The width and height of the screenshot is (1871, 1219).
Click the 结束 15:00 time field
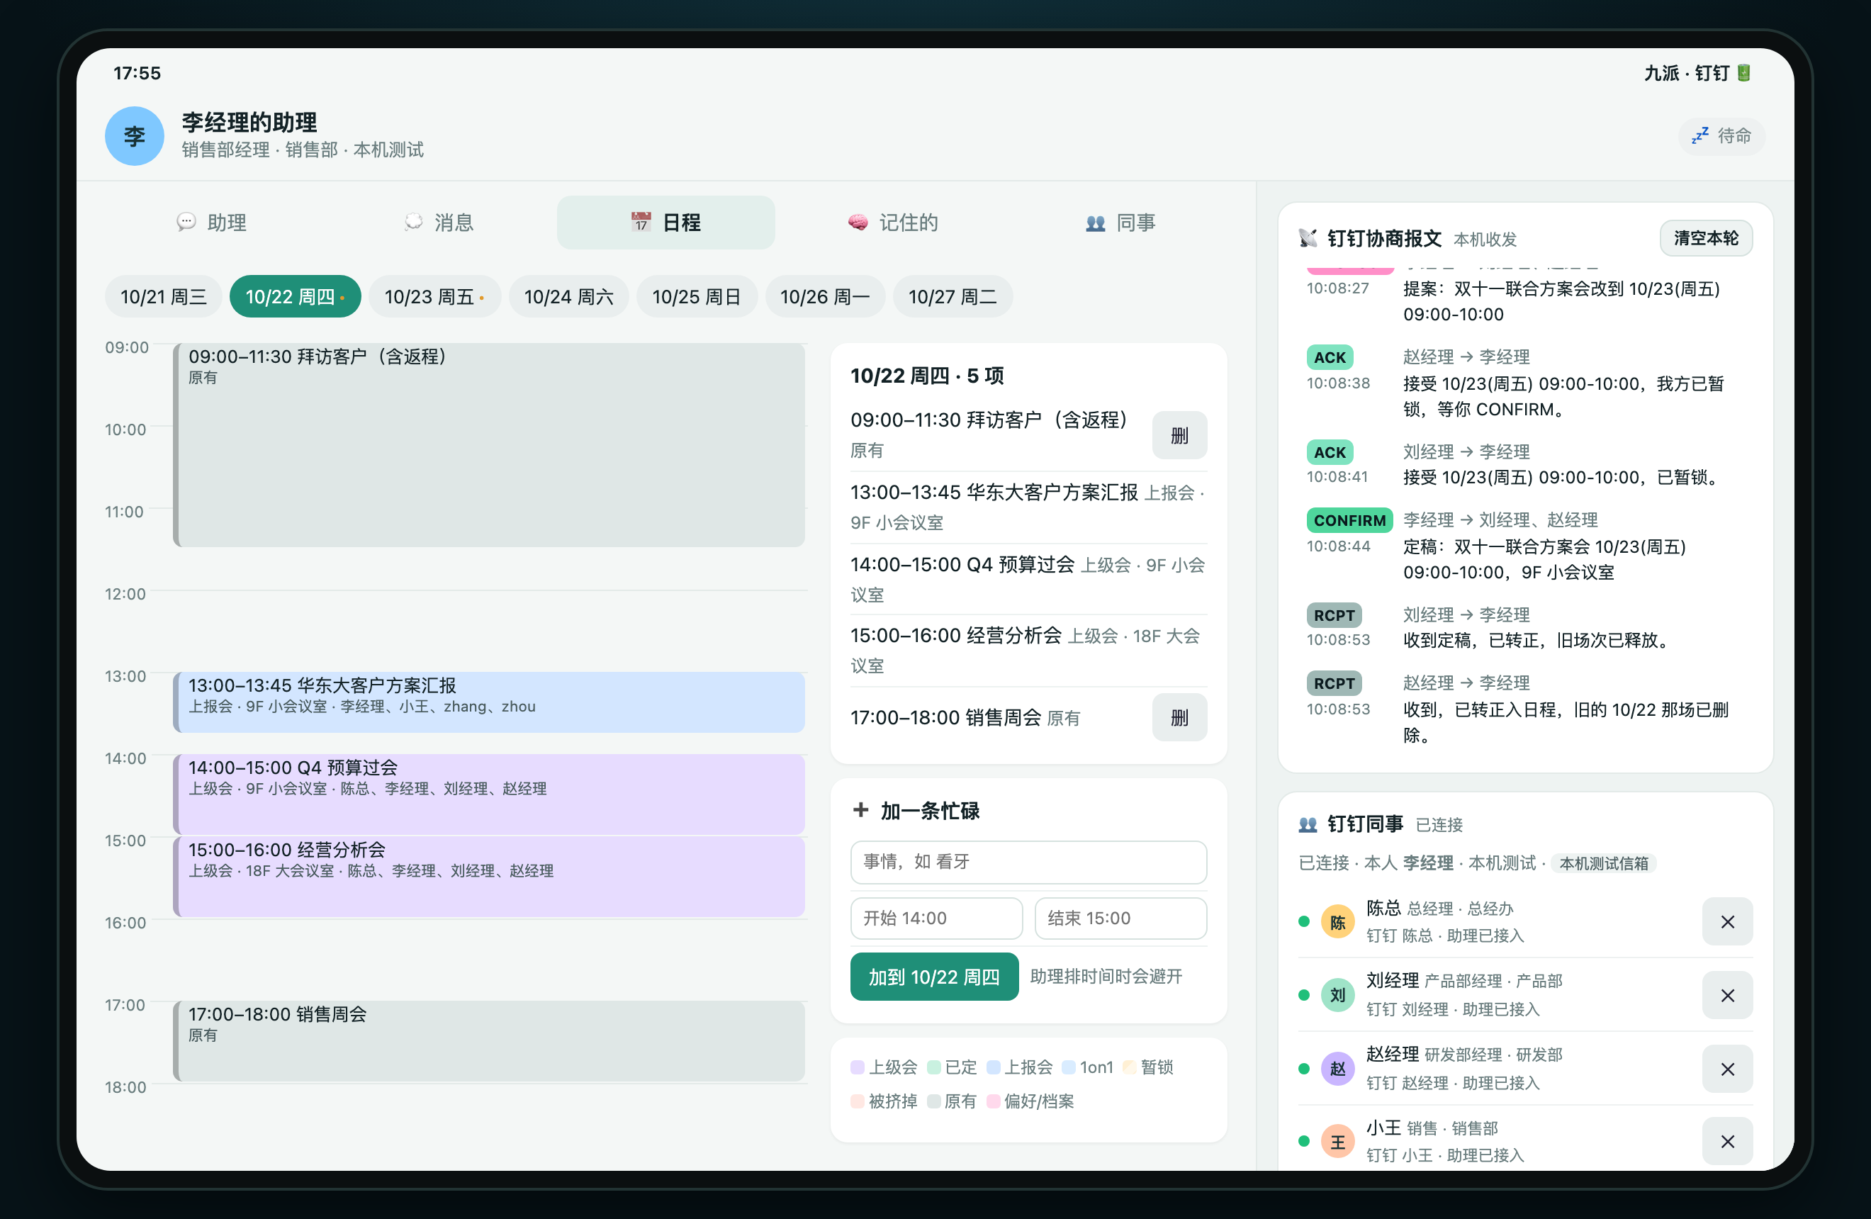(x=1120, y=918)
